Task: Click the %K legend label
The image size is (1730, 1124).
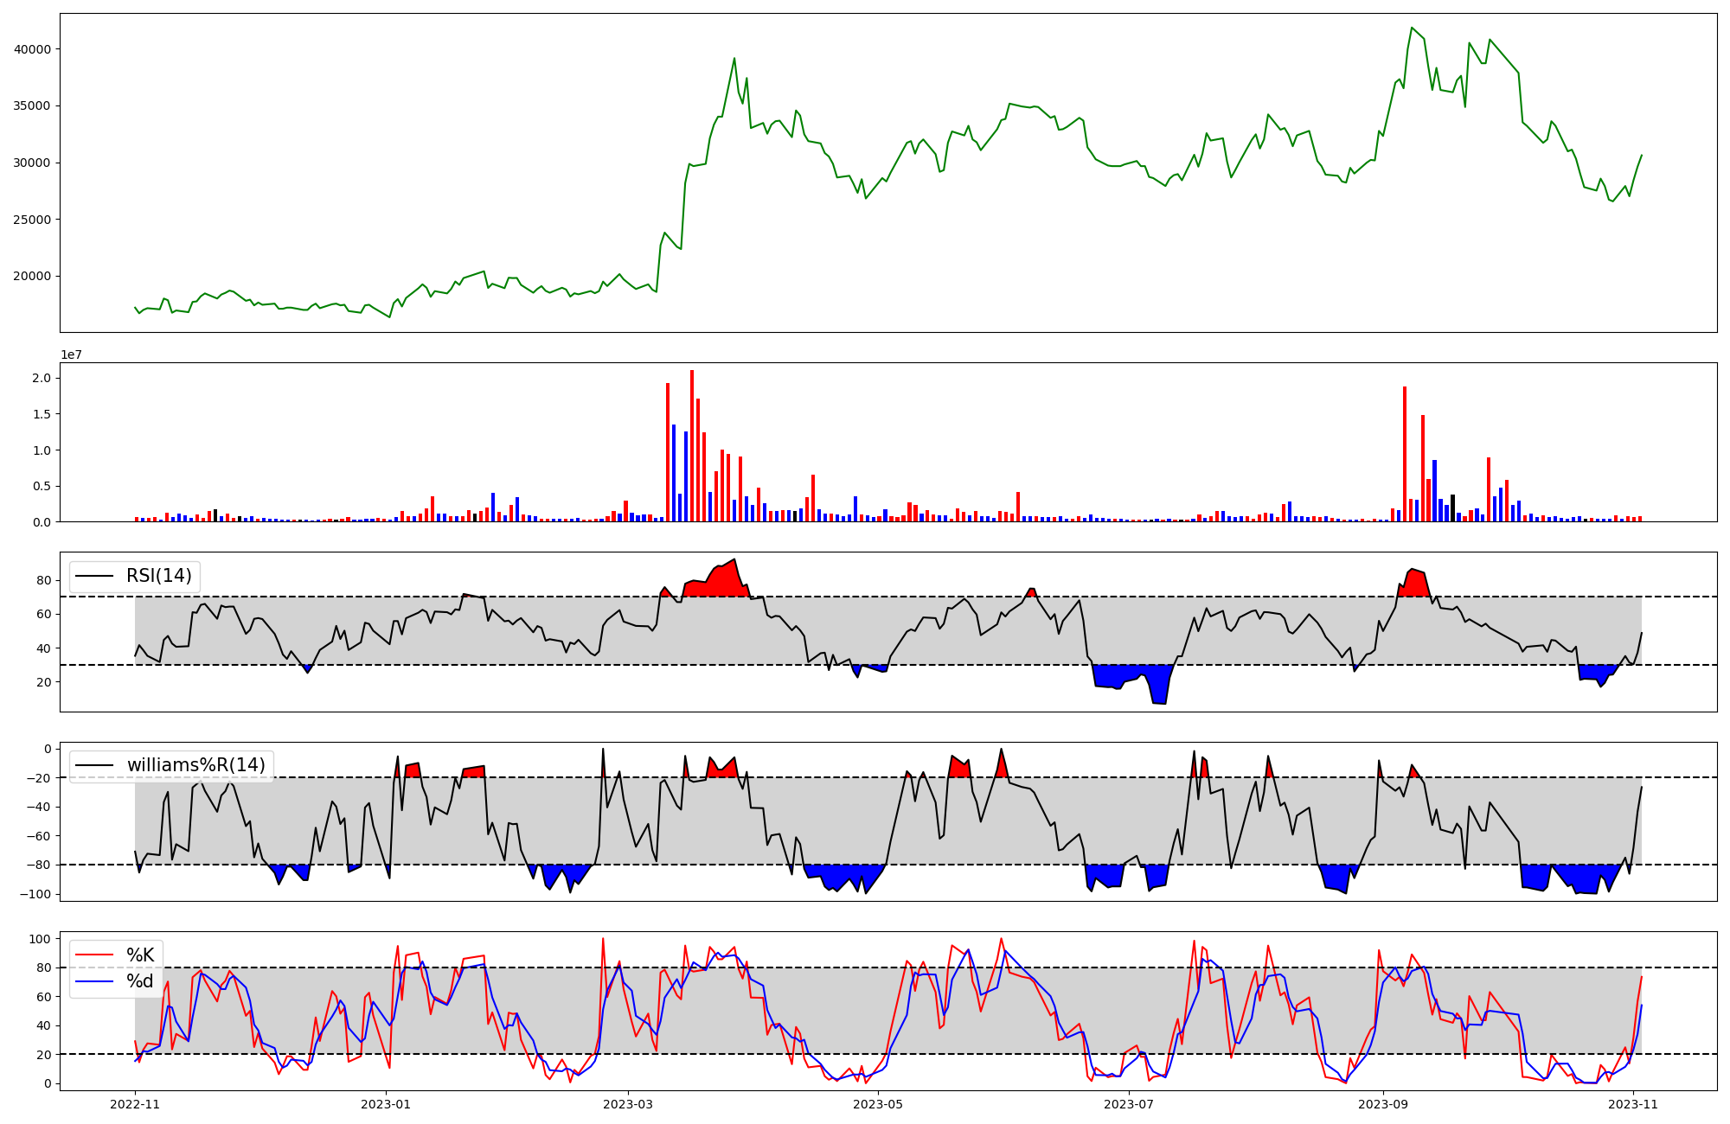Action: tap(140, 955)
